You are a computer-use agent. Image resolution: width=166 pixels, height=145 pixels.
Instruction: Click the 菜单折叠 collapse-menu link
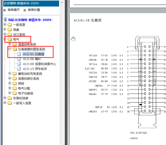tap(34, 10)
